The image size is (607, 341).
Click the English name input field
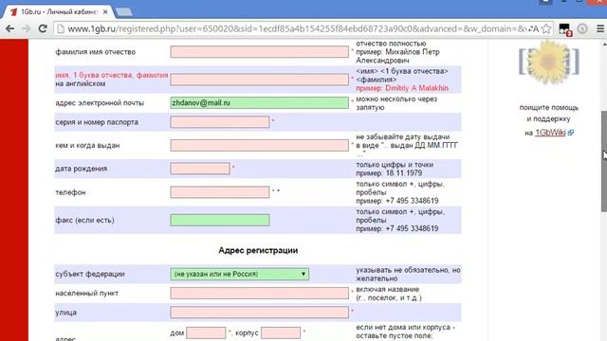tap(259, 80)
